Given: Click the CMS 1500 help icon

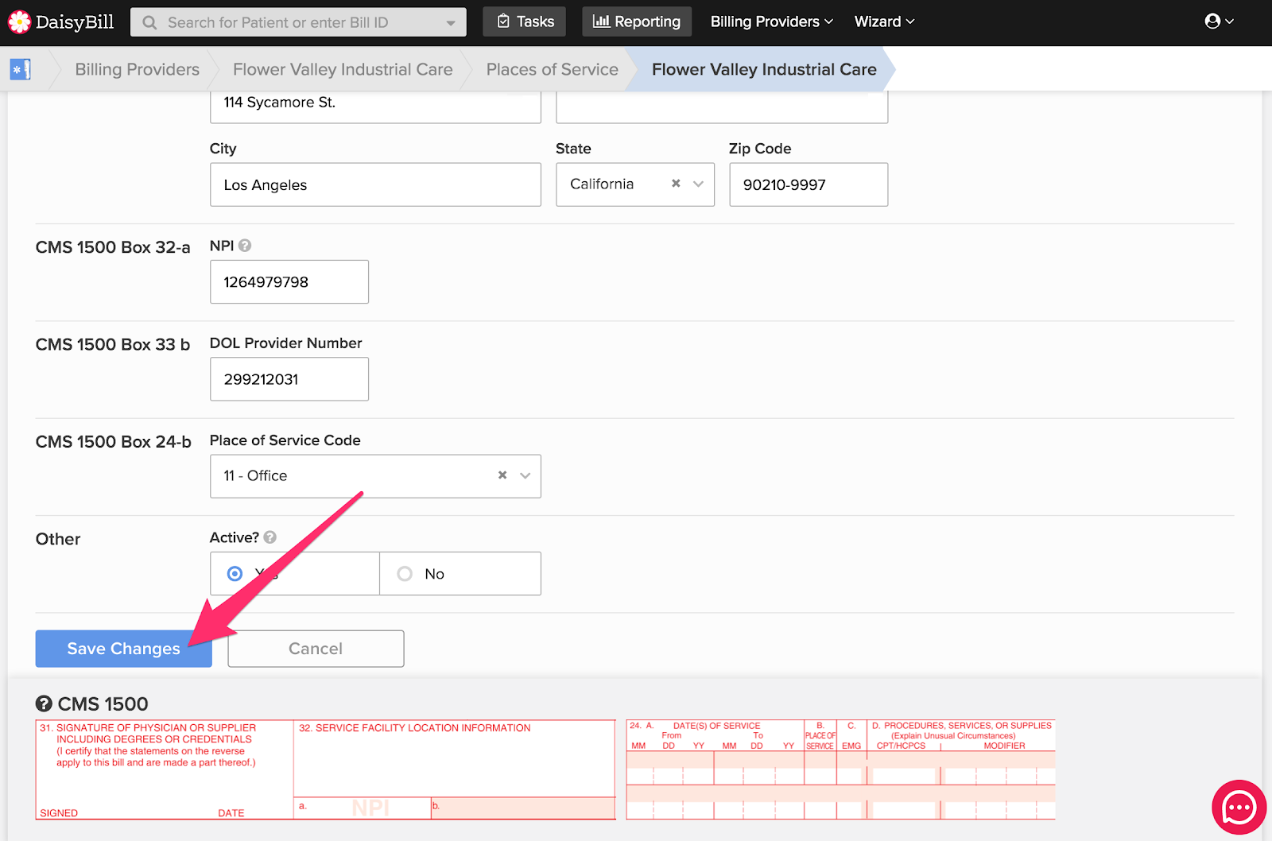Looking at the screenshot, I should [x=44, y=703].
